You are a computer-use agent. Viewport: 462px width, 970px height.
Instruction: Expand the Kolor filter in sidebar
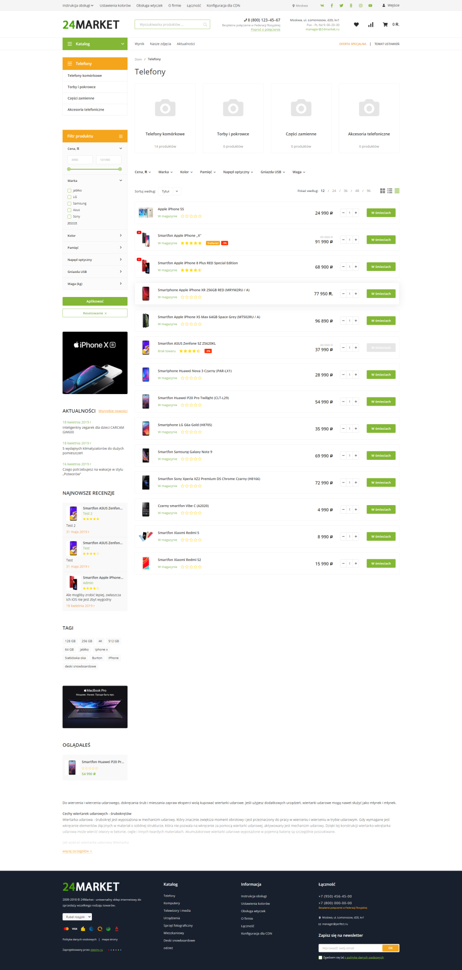95,235
